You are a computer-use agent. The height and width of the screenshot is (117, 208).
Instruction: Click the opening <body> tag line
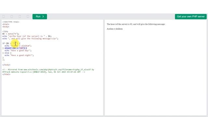click(6, 27)
